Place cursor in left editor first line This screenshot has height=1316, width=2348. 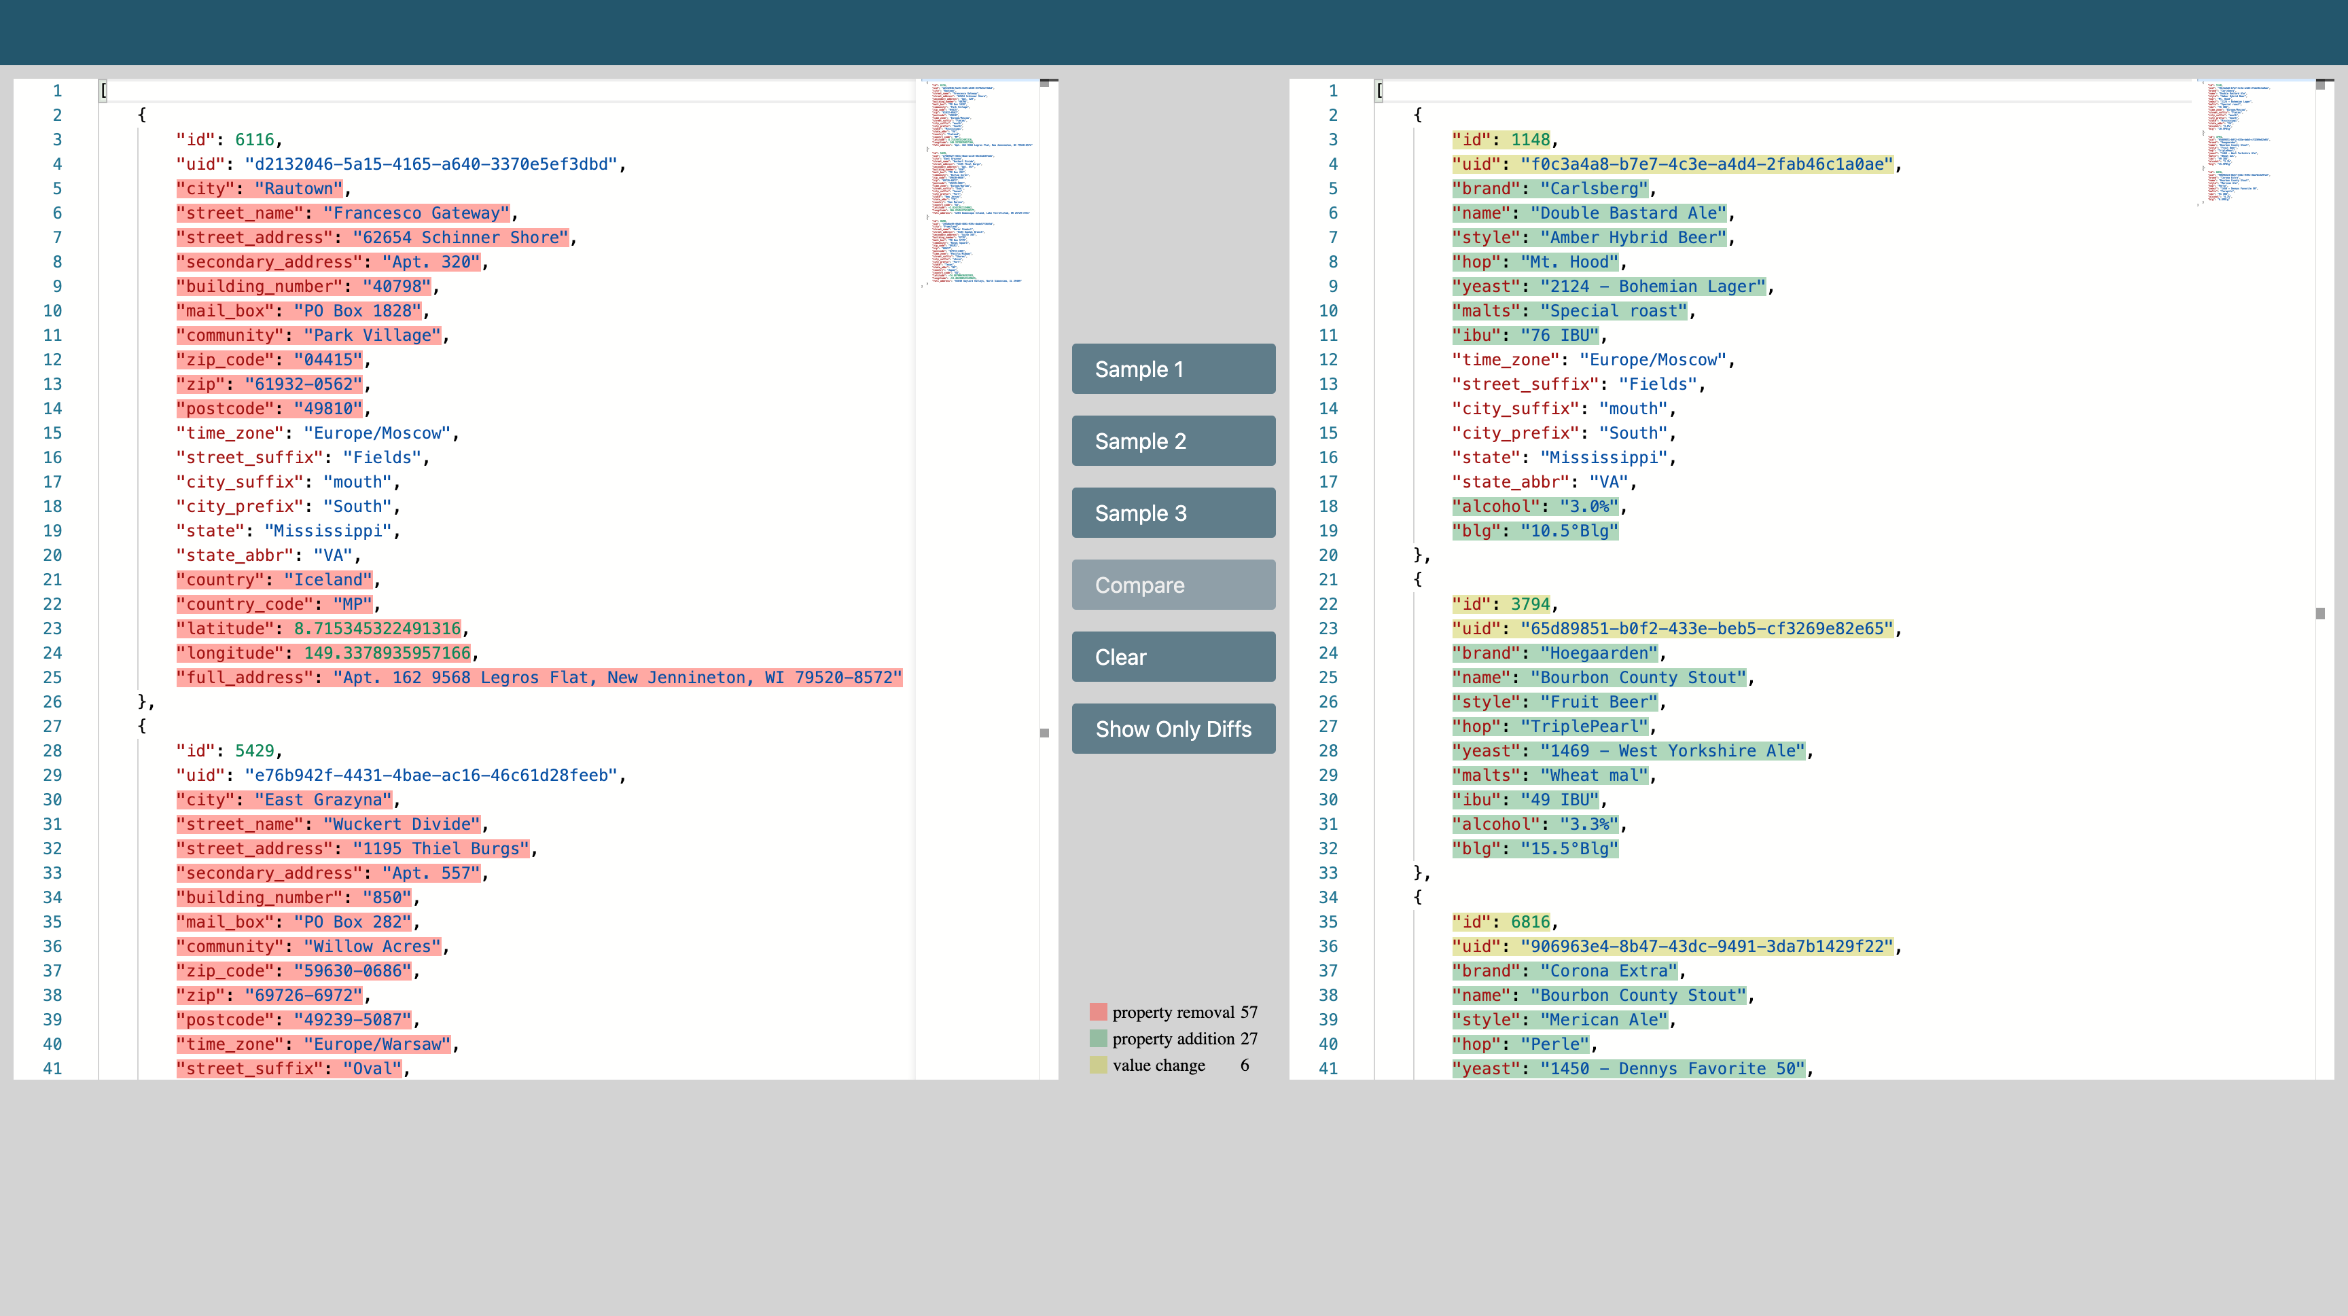click(506, 90)
